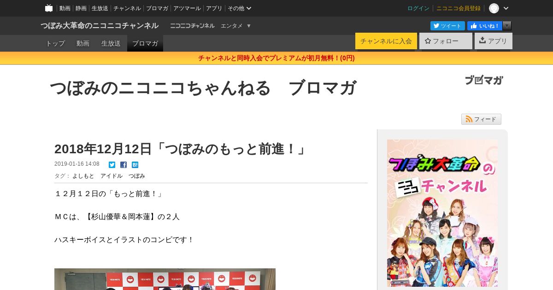Click the RSS フィード button
This screenshot has width=553, height=290.
[x=481, y=119]
